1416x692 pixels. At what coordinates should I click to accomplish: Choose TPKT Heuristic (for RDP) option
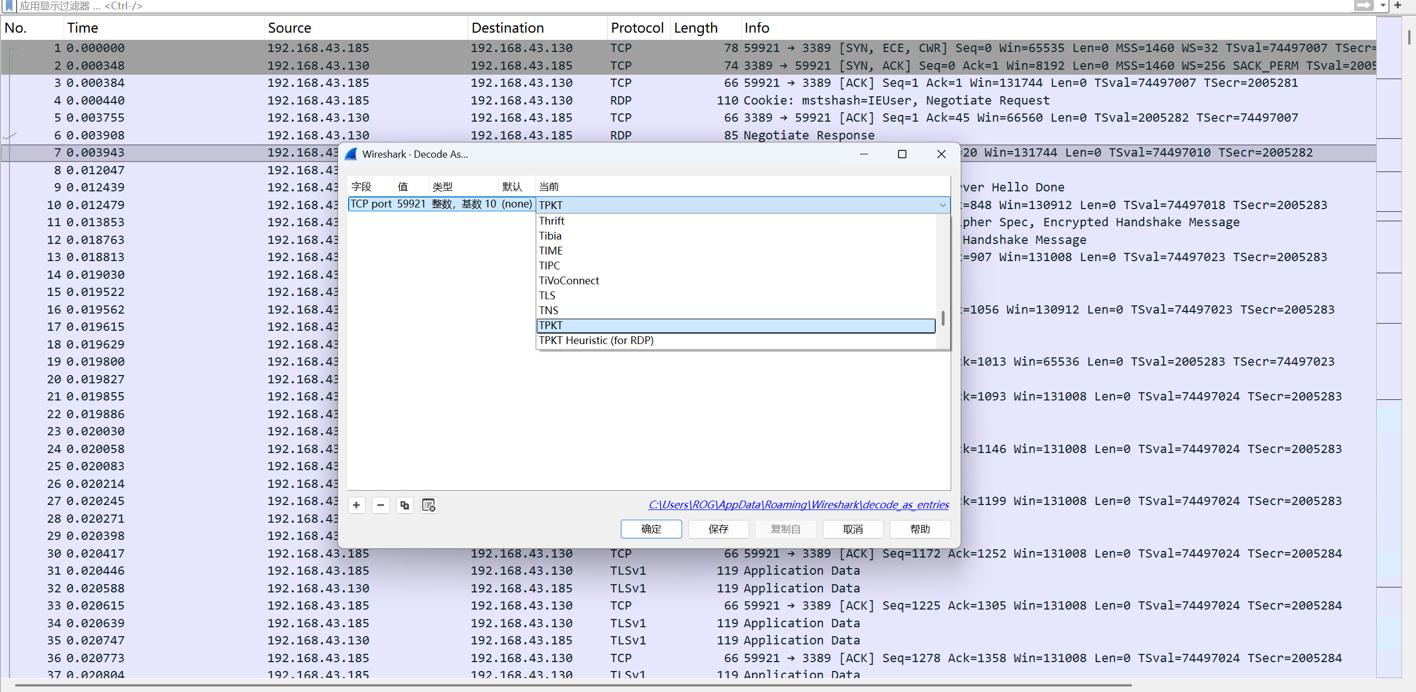pos(596,340)
